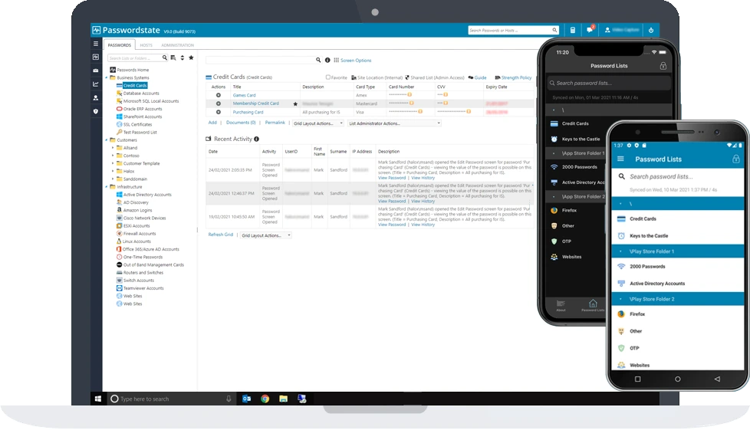
Task: Click the Permalink link
Action: click(x=275, y=123)
